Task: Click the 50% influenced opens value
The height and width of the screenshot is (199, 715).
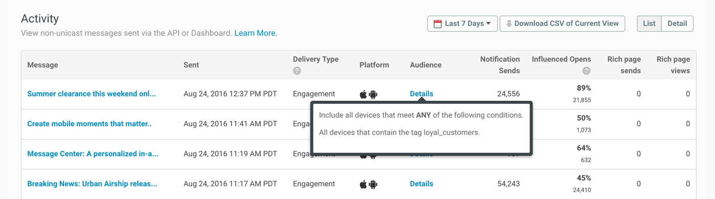Action: [x=584, y=118]
